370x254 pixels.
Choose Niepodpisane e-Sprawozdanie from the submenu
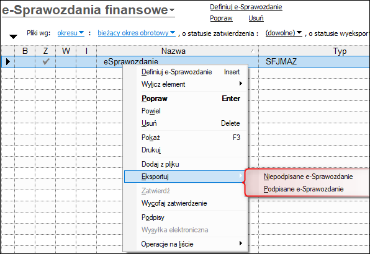point(308,177)
